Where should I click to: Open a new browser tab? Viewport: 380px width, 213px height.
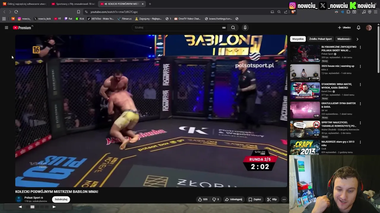(150, 4)
